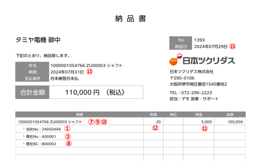Select the circled 7 marker after シャフト
Image resolution: width=261 pixels, height=161 pixels.
(x=91, y=122)
